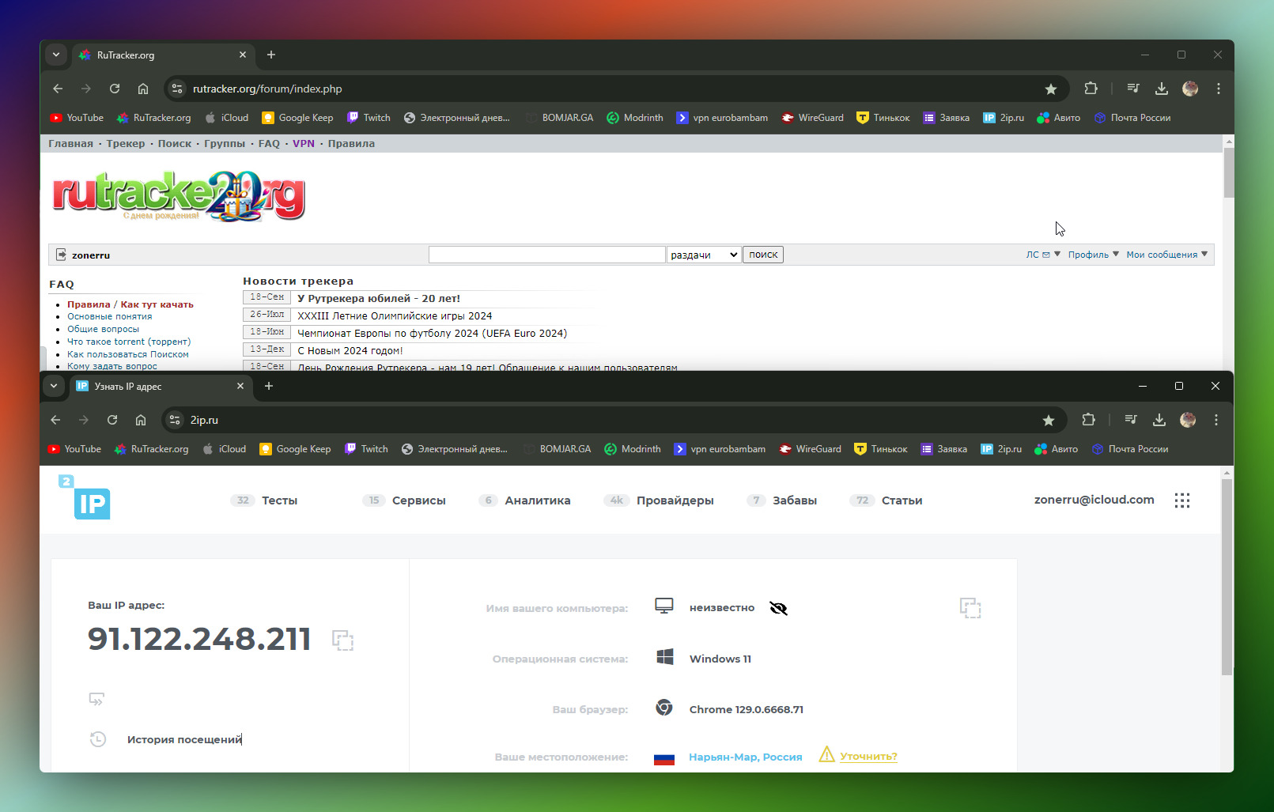The width and height of the screenshot is (1274, 812).
Task: Open new tab in 2ip.ru window
Action: (x=269, y=386)
